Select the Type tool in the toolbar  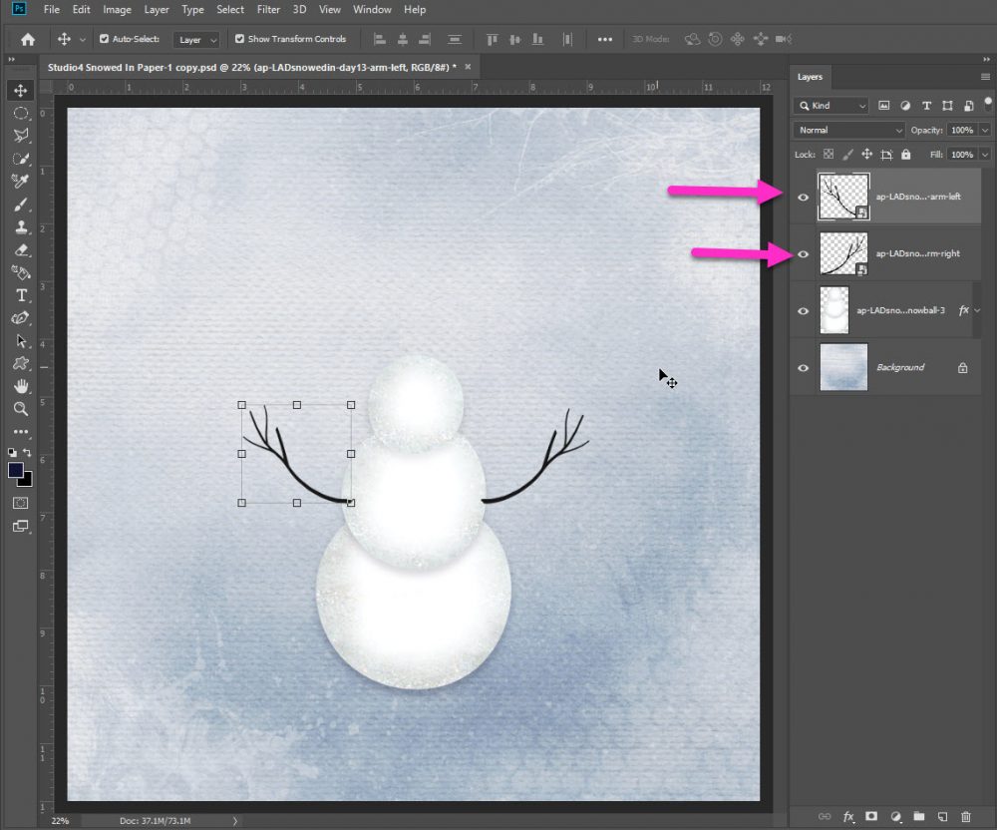click(x=20, y=295)
